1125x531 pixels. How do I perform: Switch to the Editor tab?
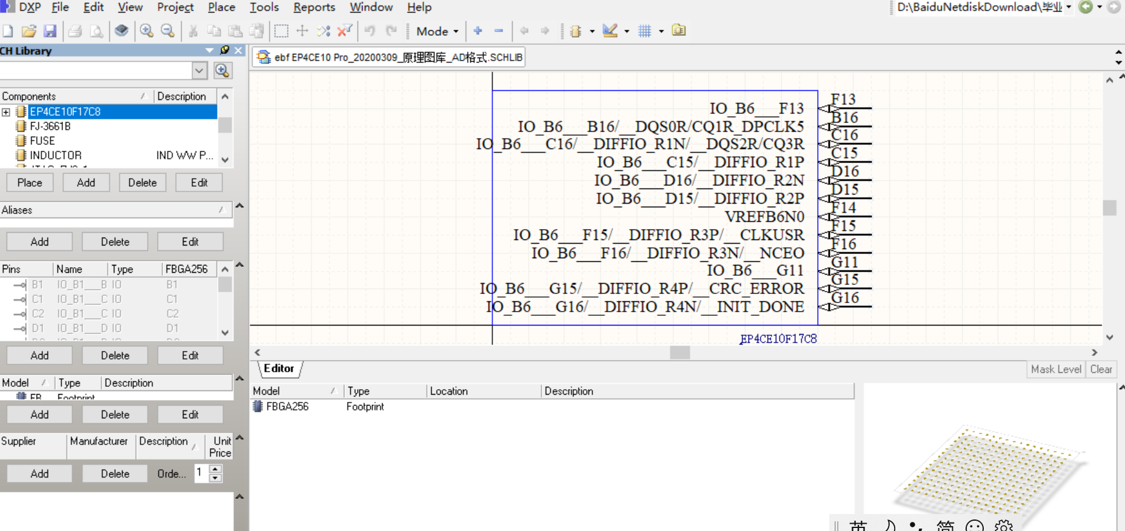279,369
